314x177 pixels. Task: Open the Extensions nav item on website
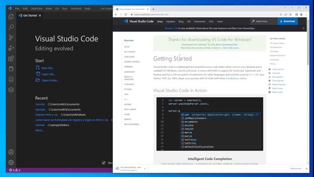[200, 22]
